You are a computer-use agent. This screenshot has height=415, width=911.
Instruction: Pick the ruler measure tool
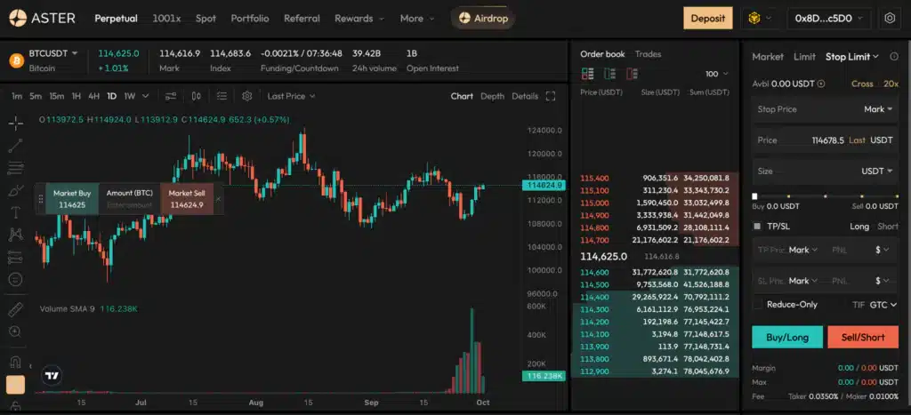click(15, 308)
